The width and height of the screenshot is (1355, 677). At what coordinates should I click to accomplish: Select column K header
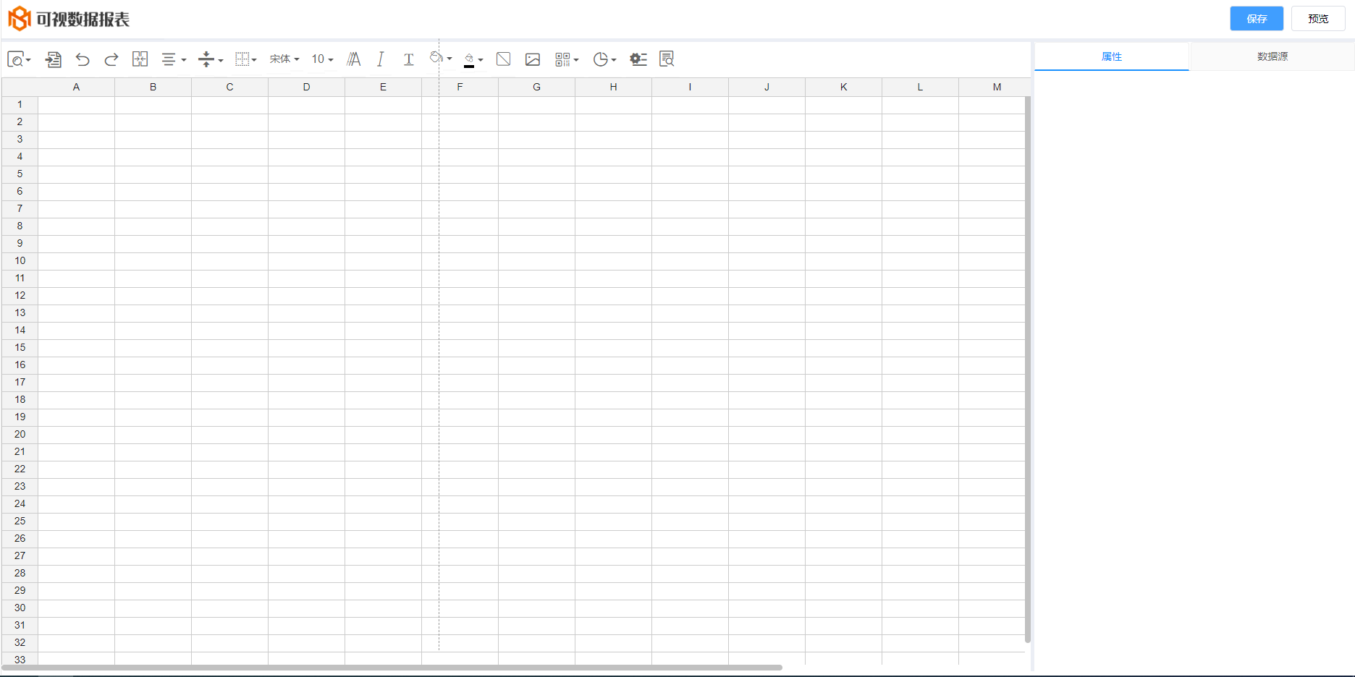[x=843, y=87]
